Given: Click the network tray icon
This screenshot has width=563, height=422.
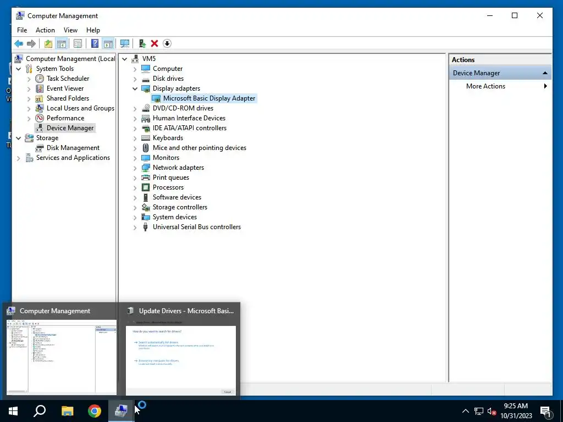Looking at the screenshot, I should coord(479,411).
